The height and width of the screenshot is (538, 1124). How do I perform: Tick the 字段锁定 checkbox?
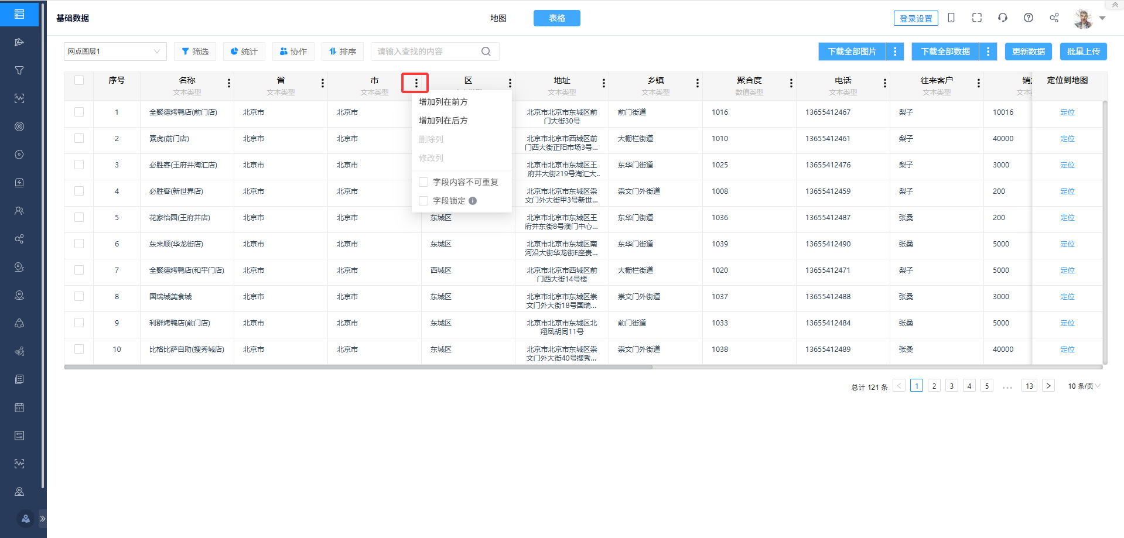pos(423,201)
